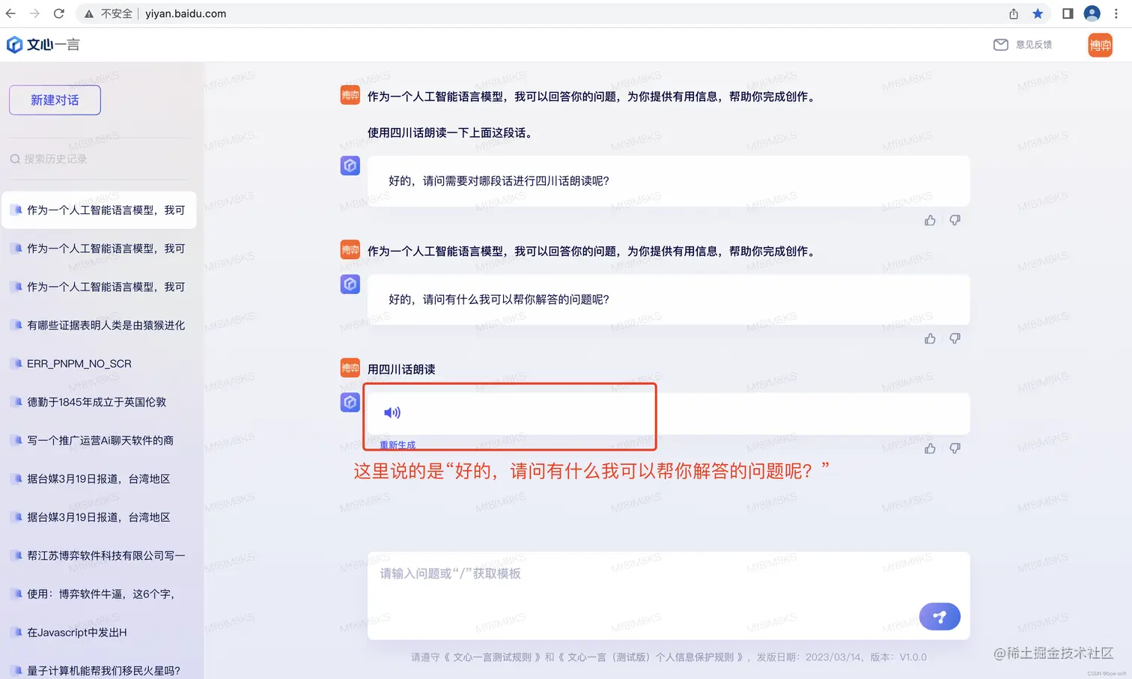This screenshot has height=679, width=1132.
Task: Click the 意见反馈 feedback link
Action: [1023, 44]
